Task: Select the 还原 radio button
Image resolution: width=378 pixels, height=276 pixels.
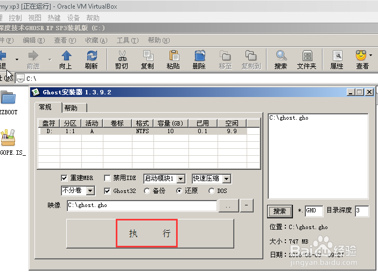Action: [x=179, y=191]
